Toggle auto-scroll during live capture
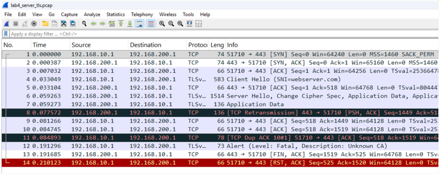Viewport: 440px width, 174px height. (139, 24)
